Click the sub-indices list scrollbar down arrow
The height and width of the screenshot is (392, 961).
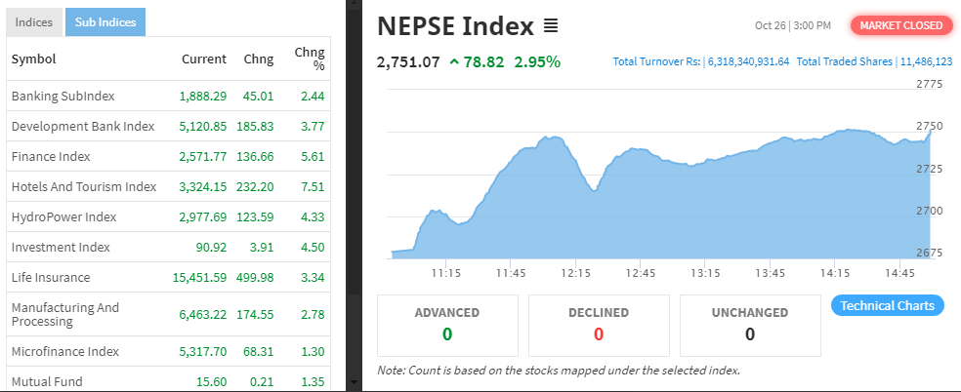tap(352, 383)
